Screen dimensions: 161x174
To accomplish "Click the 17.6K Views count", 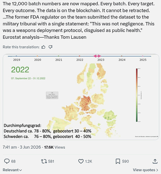I will pyautogui.click(x=55, y=147).
